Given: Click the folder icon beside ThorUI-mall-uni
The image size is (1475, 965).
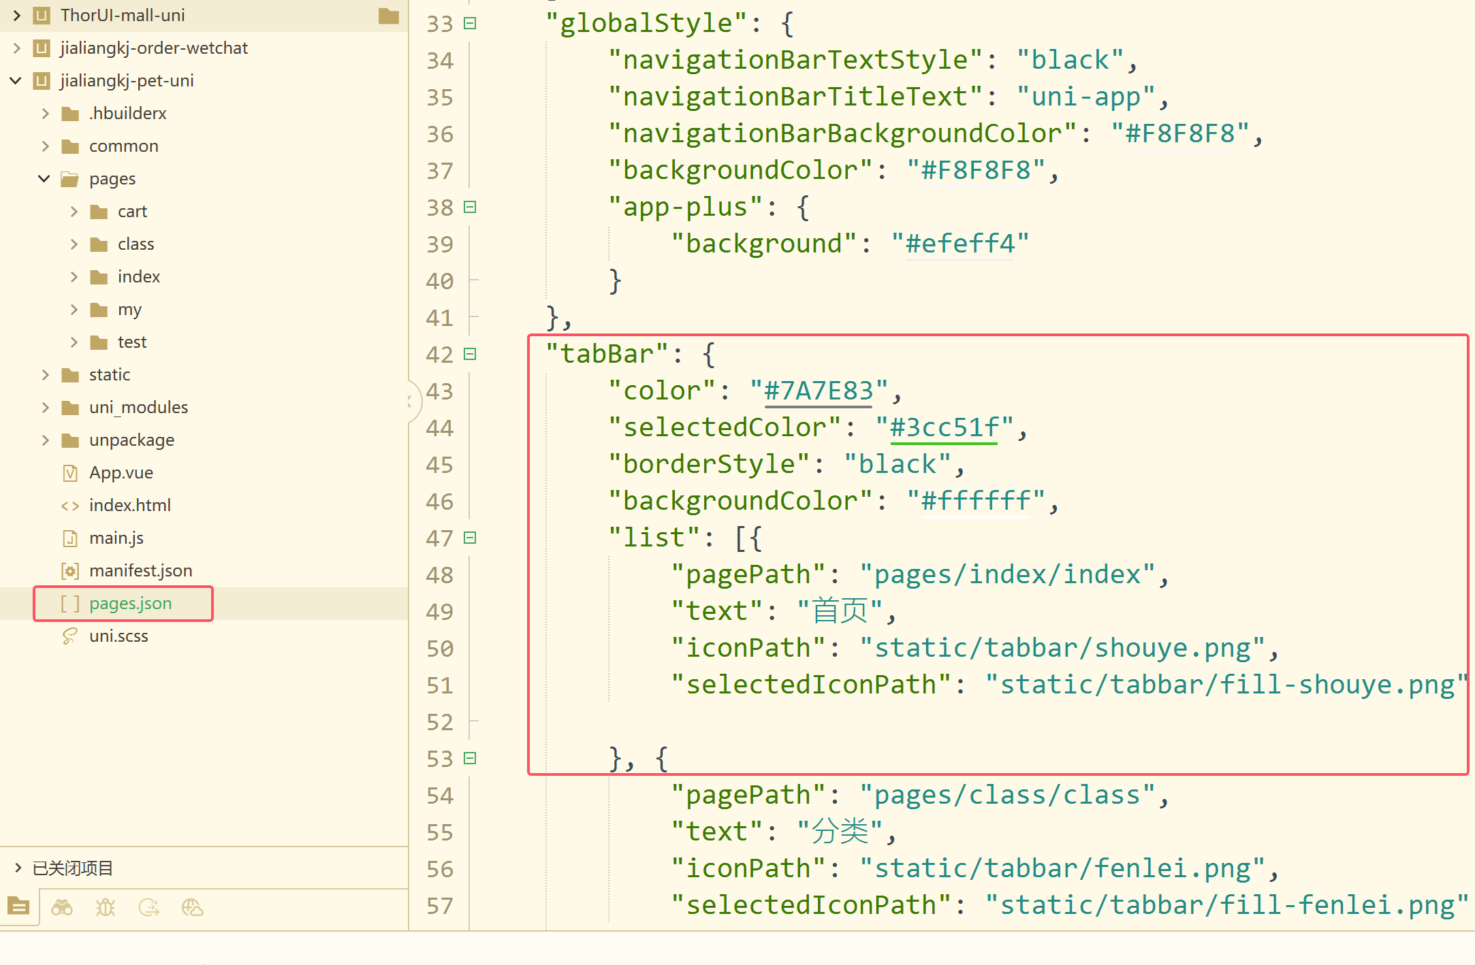Looking at the screenshot, I should click(389, 15).
